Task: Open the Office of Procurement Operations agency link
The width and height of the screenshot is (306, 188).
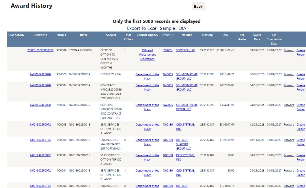Action: pos(147,55)
